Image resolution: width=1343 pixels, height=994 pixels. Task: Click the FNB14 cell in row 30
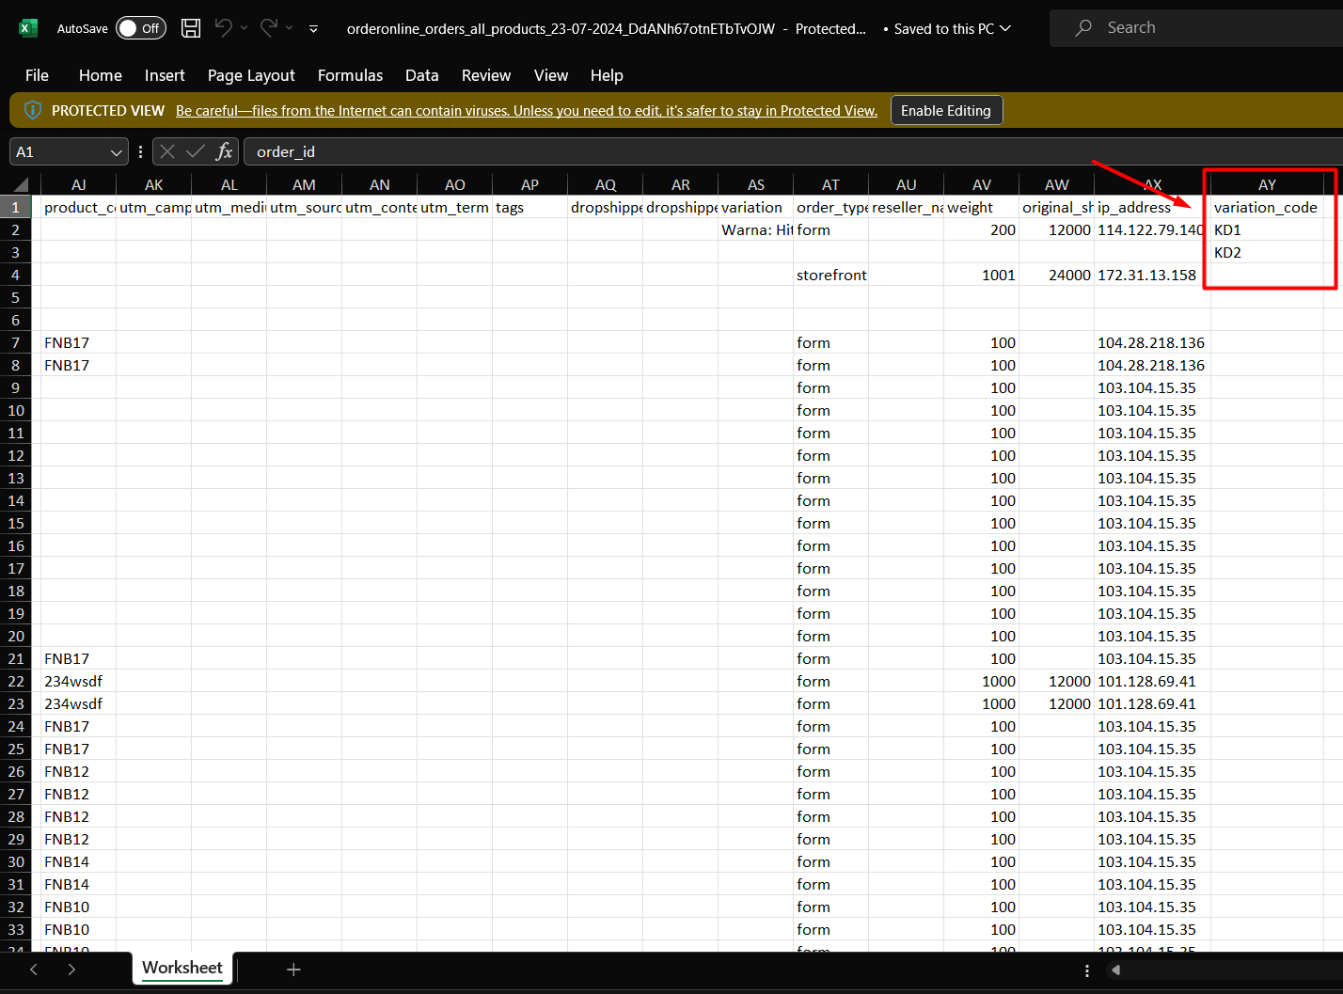pos(79,861)
